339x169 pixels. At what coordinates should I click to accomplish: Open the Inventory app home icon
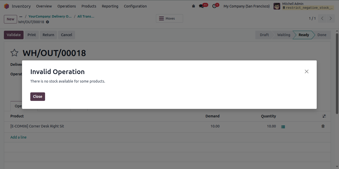point(6,6)
